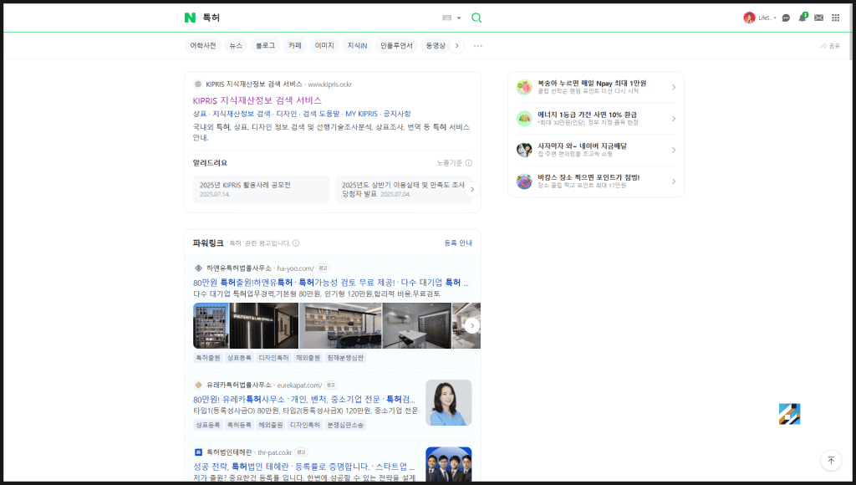Open the Naver mail envelope icon

point(819,18)
